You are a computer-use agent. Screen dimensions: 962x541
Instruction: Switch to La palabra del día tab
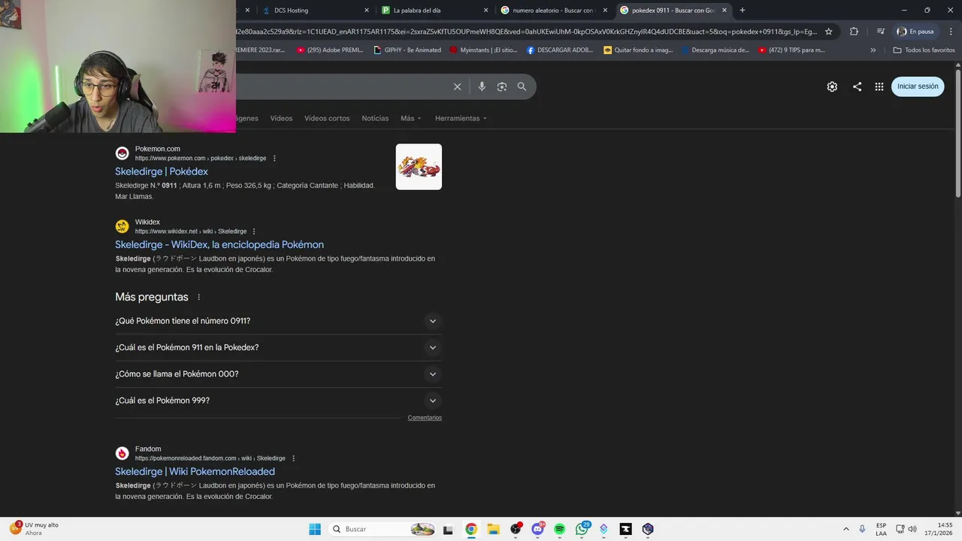(x=434, y=11)
